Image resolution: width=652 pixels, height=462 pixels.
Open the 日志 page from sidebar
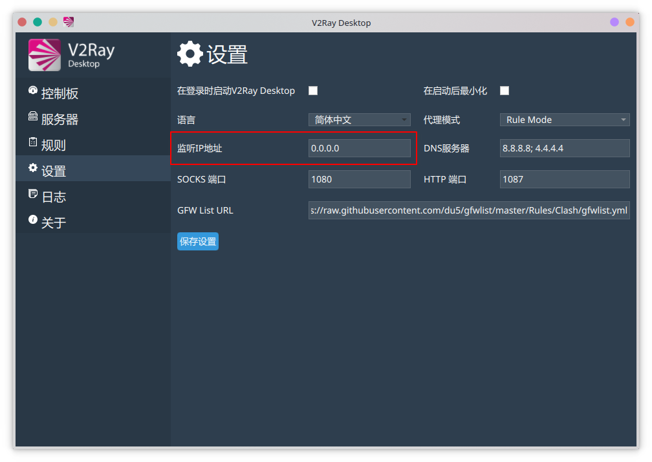54,197
